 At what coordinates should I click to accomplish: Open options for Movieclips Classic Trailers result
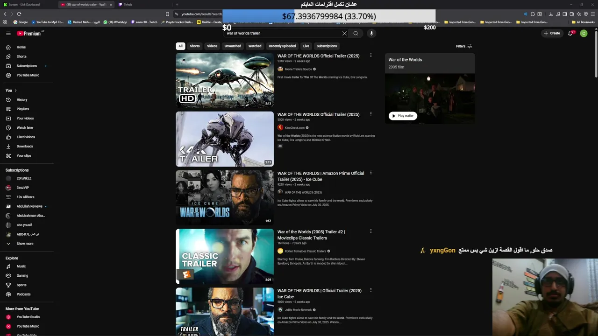coord(371,231)
